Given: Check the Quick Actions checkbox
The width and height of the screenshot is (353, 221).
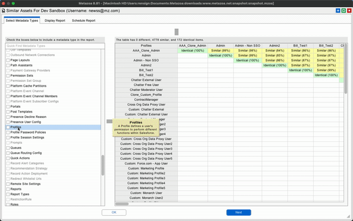Looking at the screenshot, I should pyautogui.click(x=8, y=158).
